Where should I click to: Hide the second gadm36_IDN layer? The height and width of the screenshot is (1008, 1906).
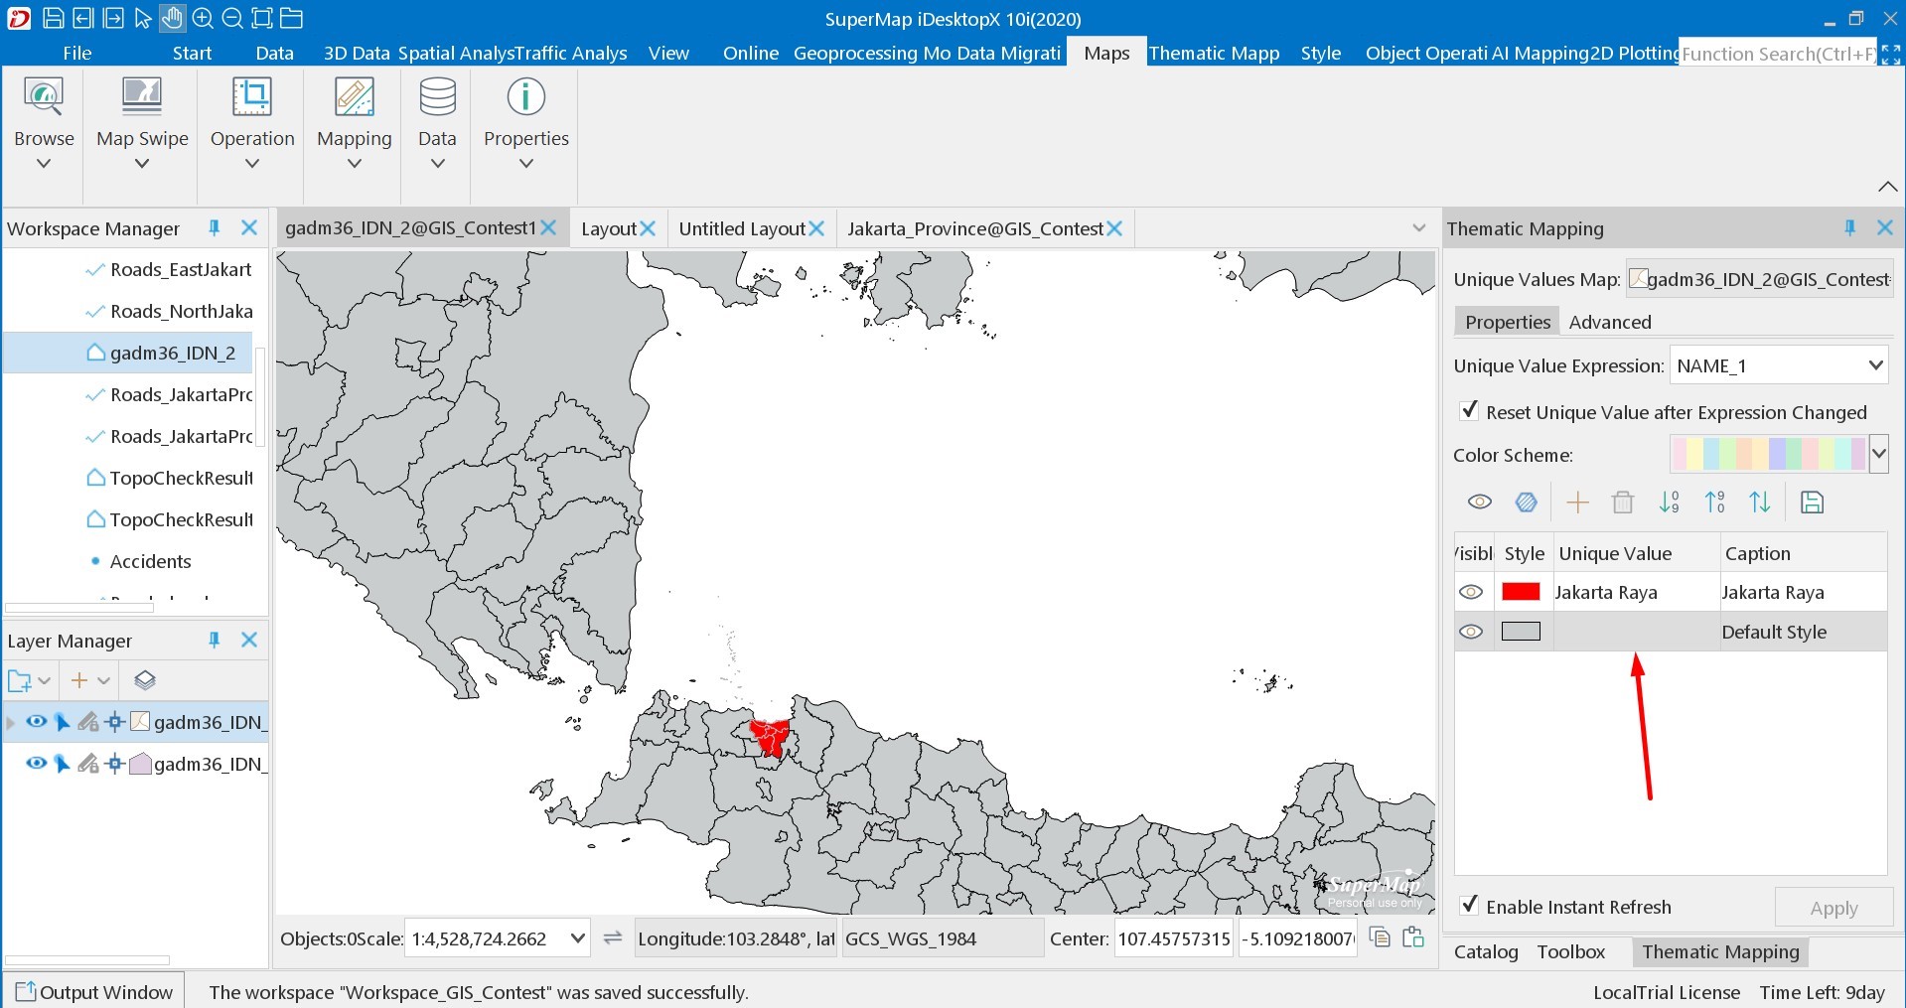[36, 764]
